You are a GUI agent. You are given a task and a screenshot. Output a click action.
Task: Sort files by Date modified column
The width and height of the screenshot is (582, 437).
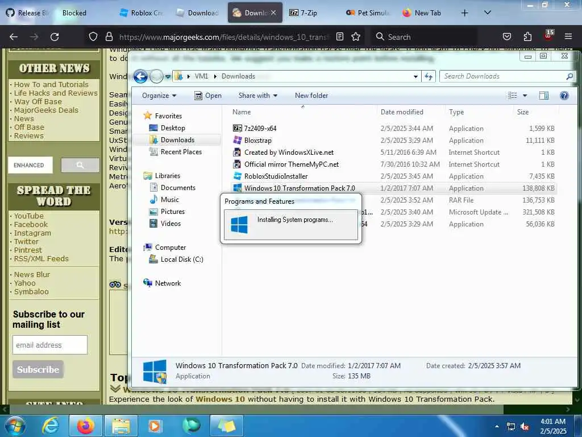[402, 112]
